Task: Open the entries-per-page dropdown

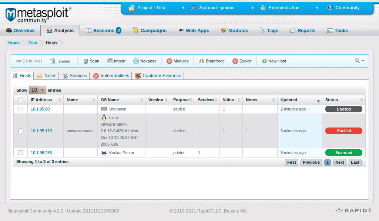Action: [x=37, y=90]
